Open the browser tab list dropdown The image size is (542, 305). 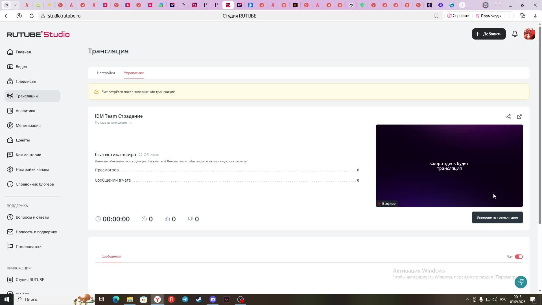click(x=16, y=5)
